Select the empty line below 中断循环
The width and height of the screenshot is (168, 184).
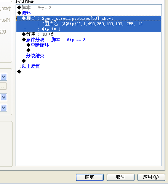pyautogui.click(x=89, y=50)
